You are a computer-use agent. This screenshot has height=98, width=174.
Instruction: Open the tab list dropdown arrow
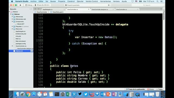click(161, 9)
